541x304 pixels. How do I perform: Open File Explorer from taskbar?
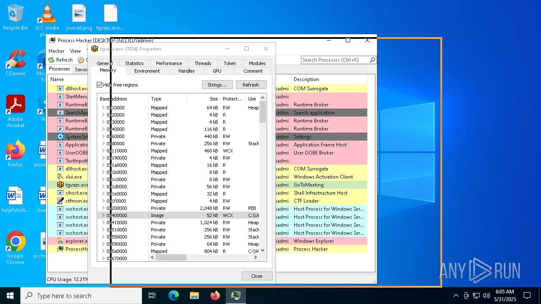coord(194,296)
